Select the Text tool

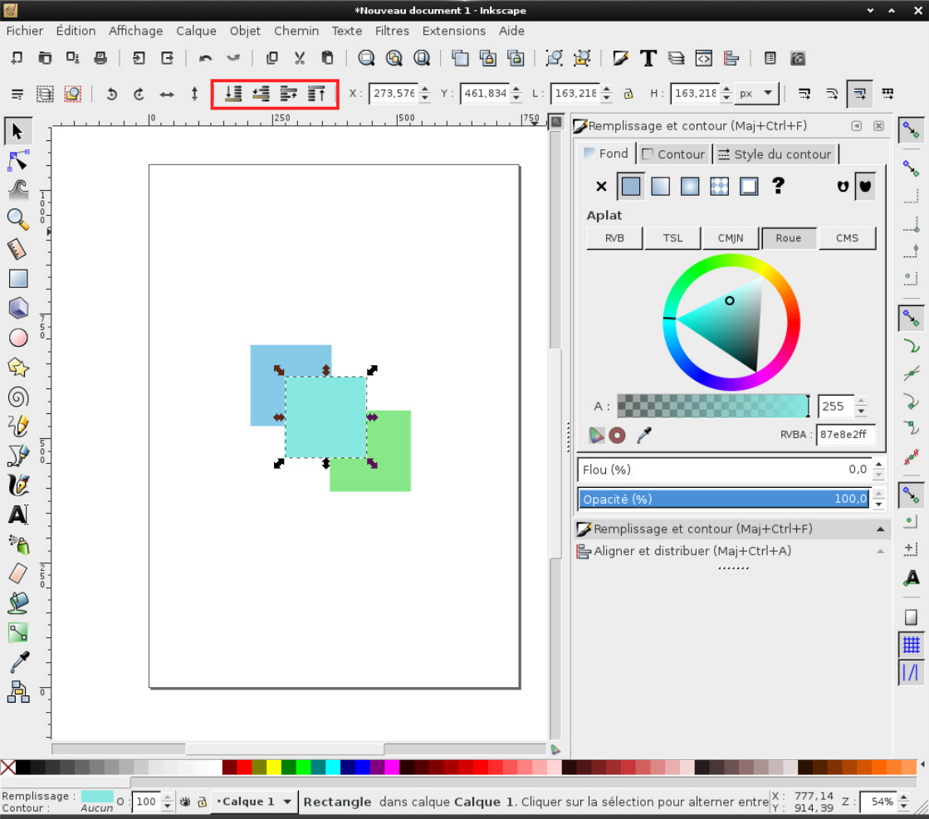pyautogui.click(x=18, y=514)
